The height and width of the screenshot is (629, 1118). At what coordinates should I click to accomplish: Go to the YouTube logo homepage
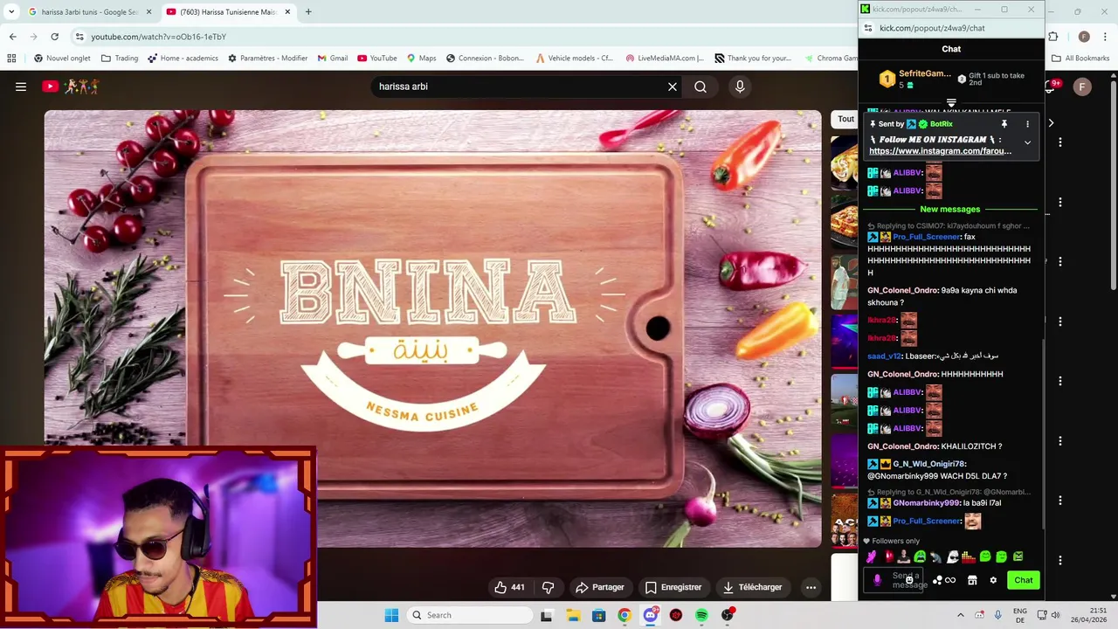[70, 86]
